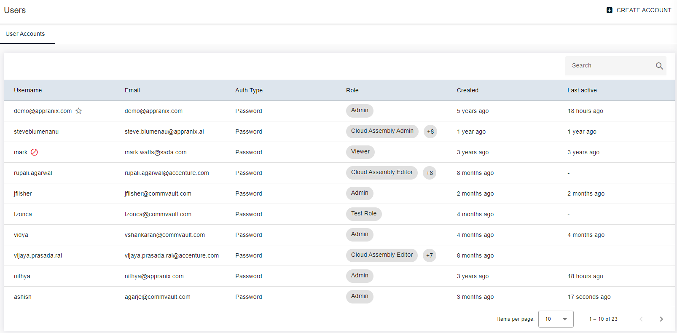Click the '17 seconds ago' last active cell
677x333 pixels.
(x=589, y=297)
